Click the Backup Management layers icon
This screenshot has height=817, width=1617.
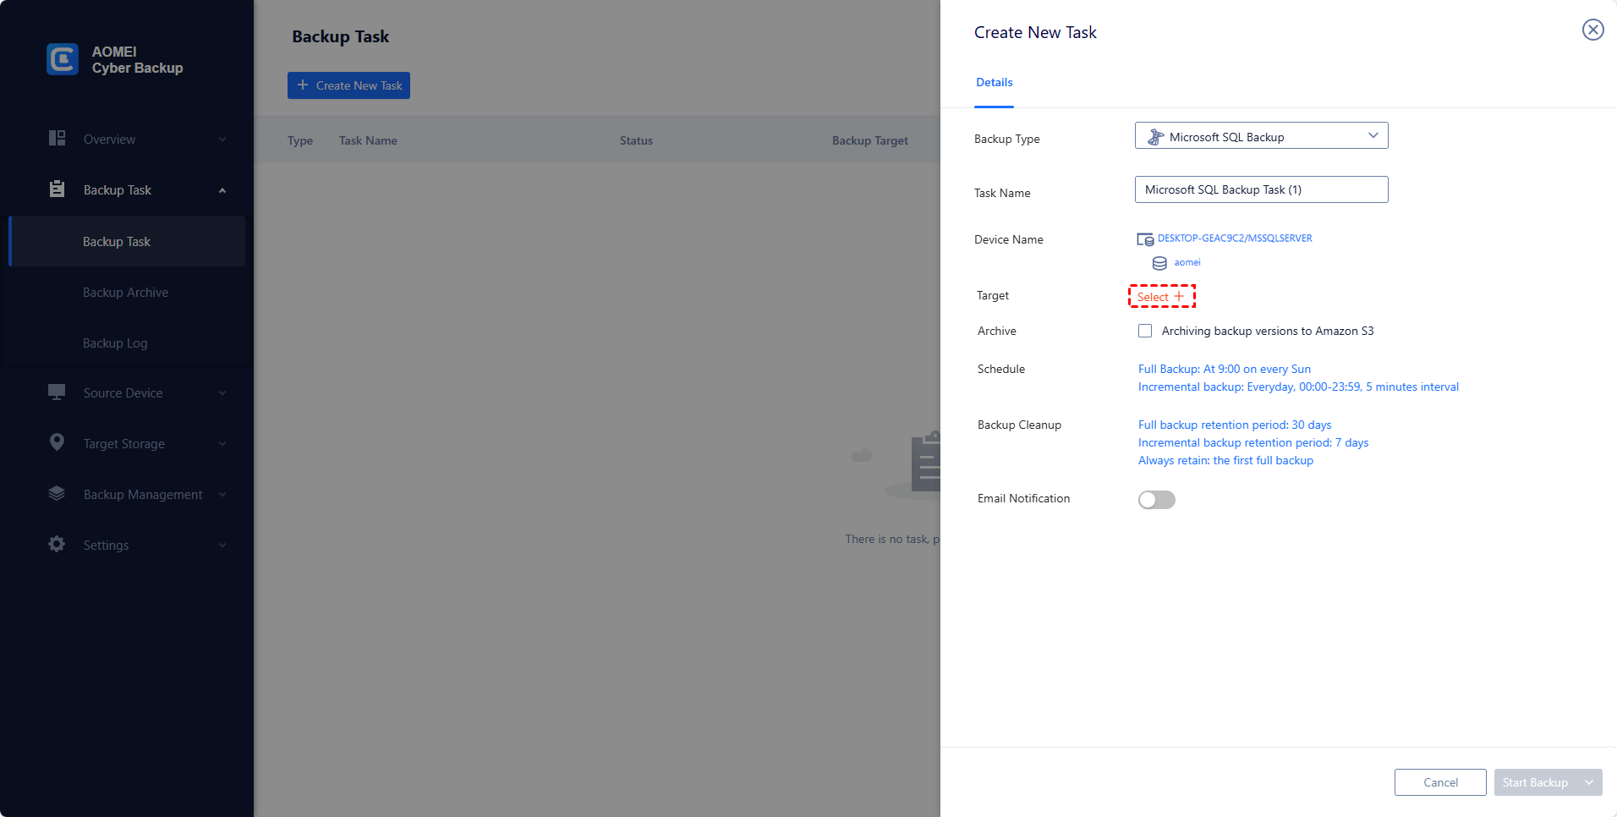(57, 494)
